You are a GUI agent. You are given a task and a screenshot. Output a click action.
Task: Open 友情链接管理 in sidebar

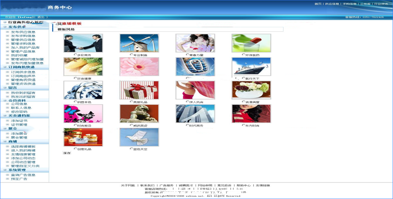(x=23, y=154)
